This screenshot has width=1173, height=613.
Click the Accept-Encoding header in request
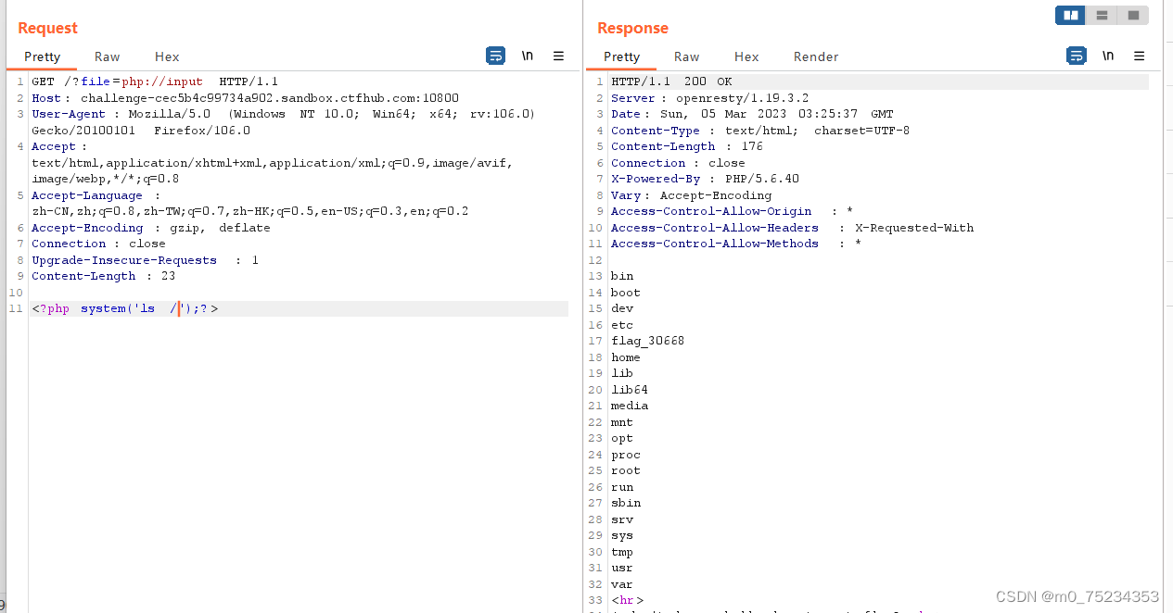pyautogui.click(x=151, y=228)
